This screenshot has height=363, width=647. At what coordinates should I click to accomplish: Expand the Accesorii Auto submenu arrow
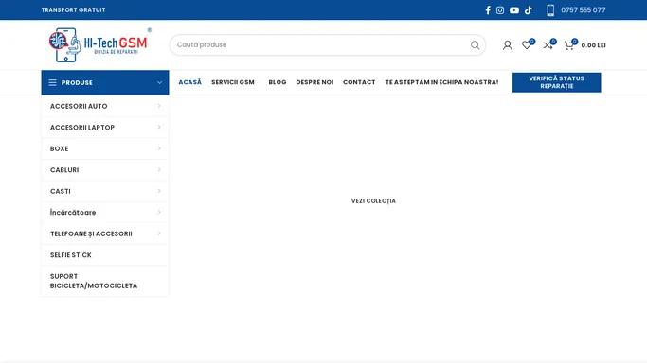point(159,106)
